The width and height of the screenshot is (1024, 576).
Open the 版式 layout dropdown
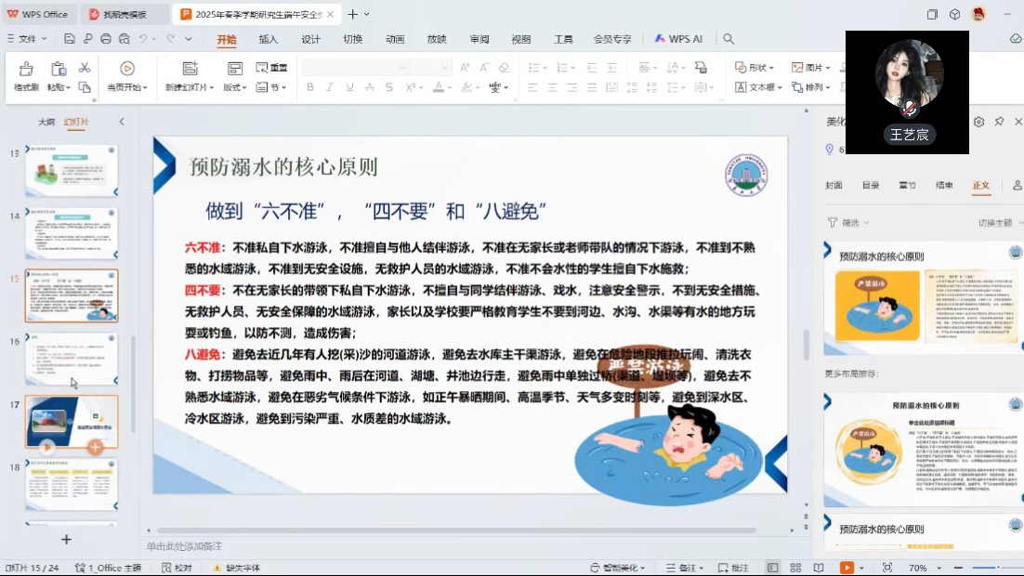[234, 87]
